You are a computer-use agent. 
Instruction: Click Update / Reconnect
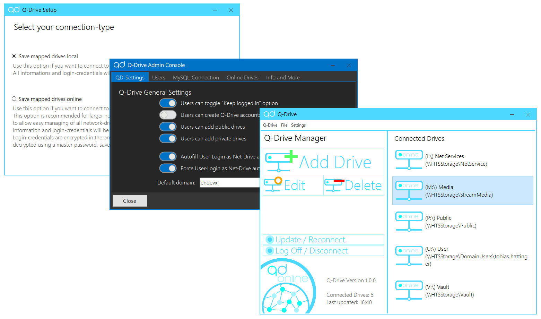tap(323, 240)
